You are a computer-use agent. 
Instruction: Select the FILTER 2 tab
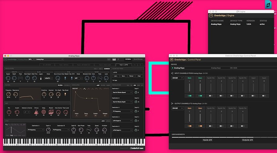pyautogui.click(x=67, y=85)
